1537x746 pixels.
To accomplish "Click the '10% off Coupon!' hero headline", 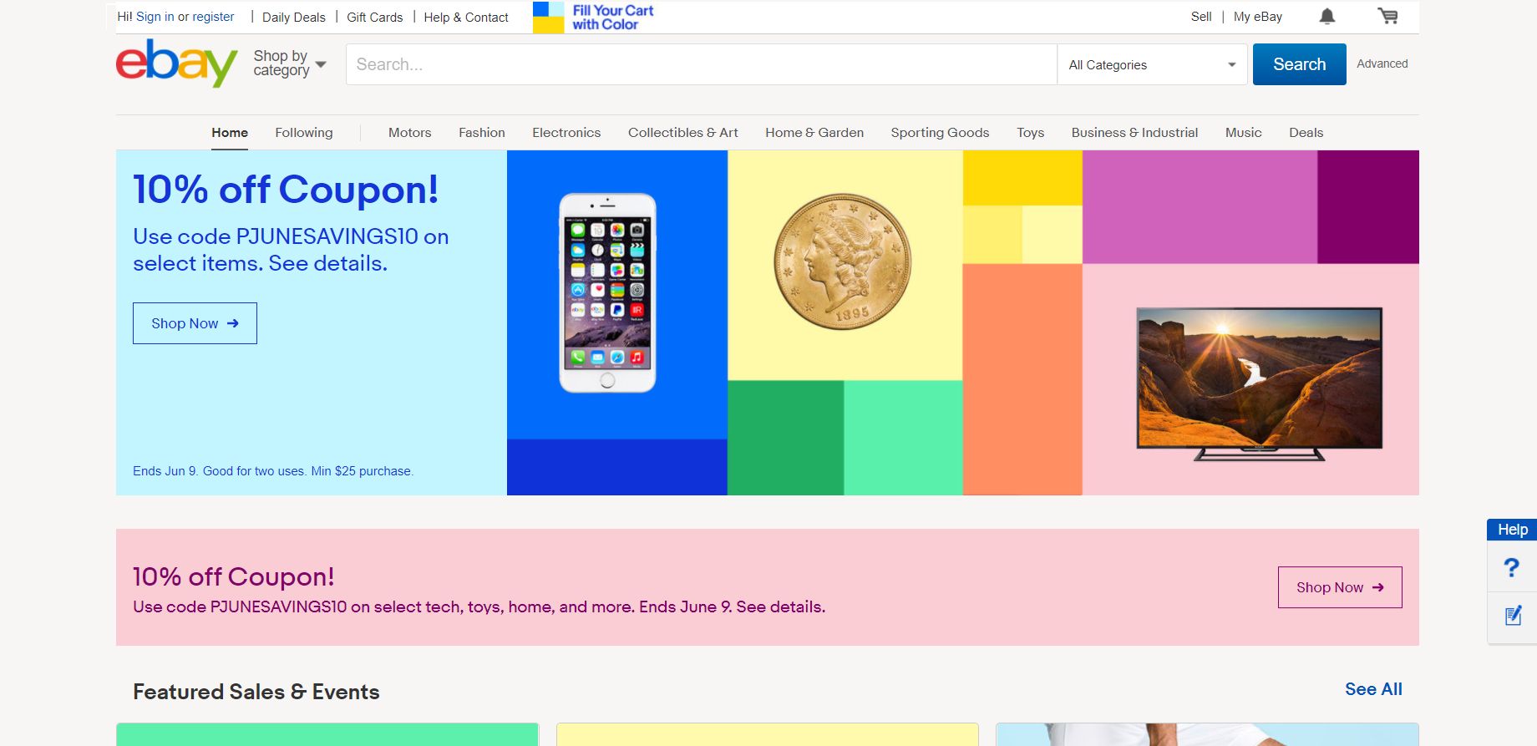I will 286,190.
